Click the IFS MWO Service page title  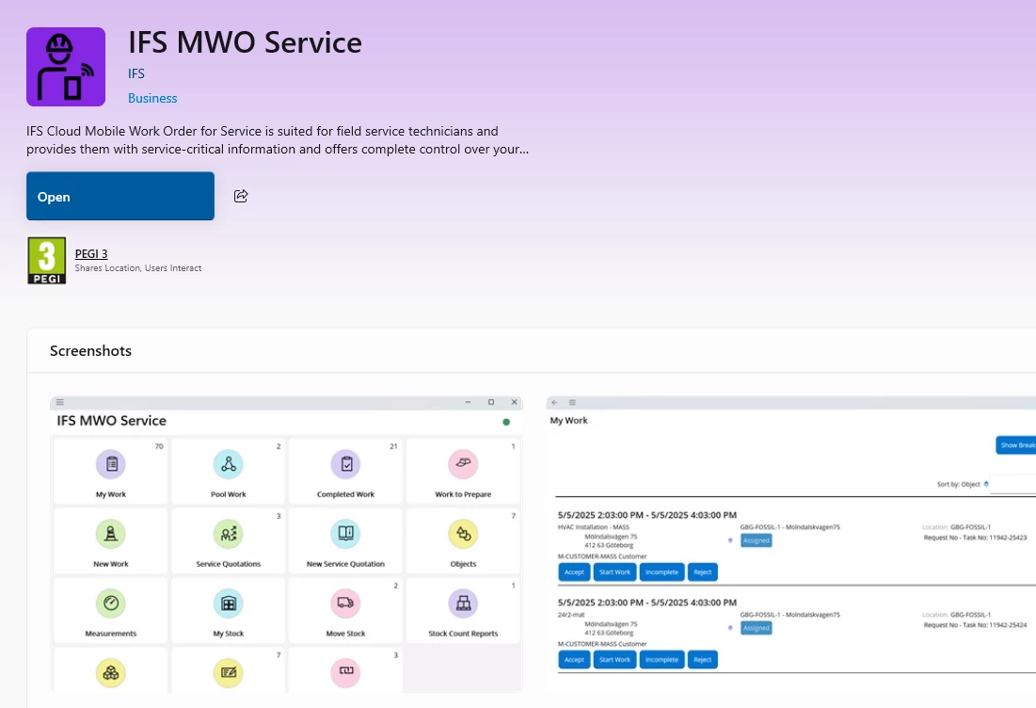coord(246,41)
